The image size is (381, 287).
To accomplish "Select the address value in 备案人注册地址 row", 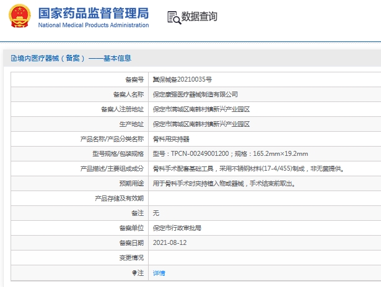I will (x=201, y=109).
